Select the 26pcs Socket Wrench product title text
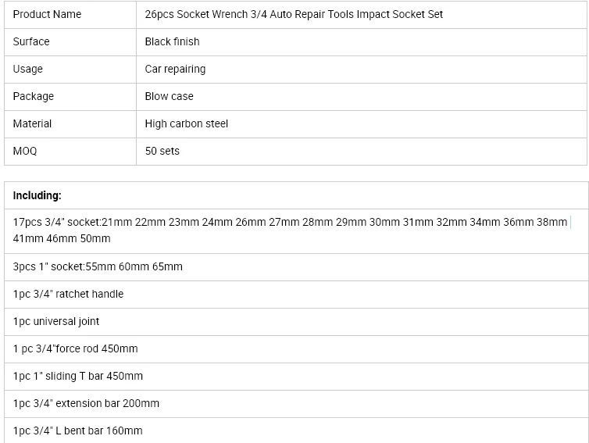This screenshot has width=589, height=443. (294, 14)
